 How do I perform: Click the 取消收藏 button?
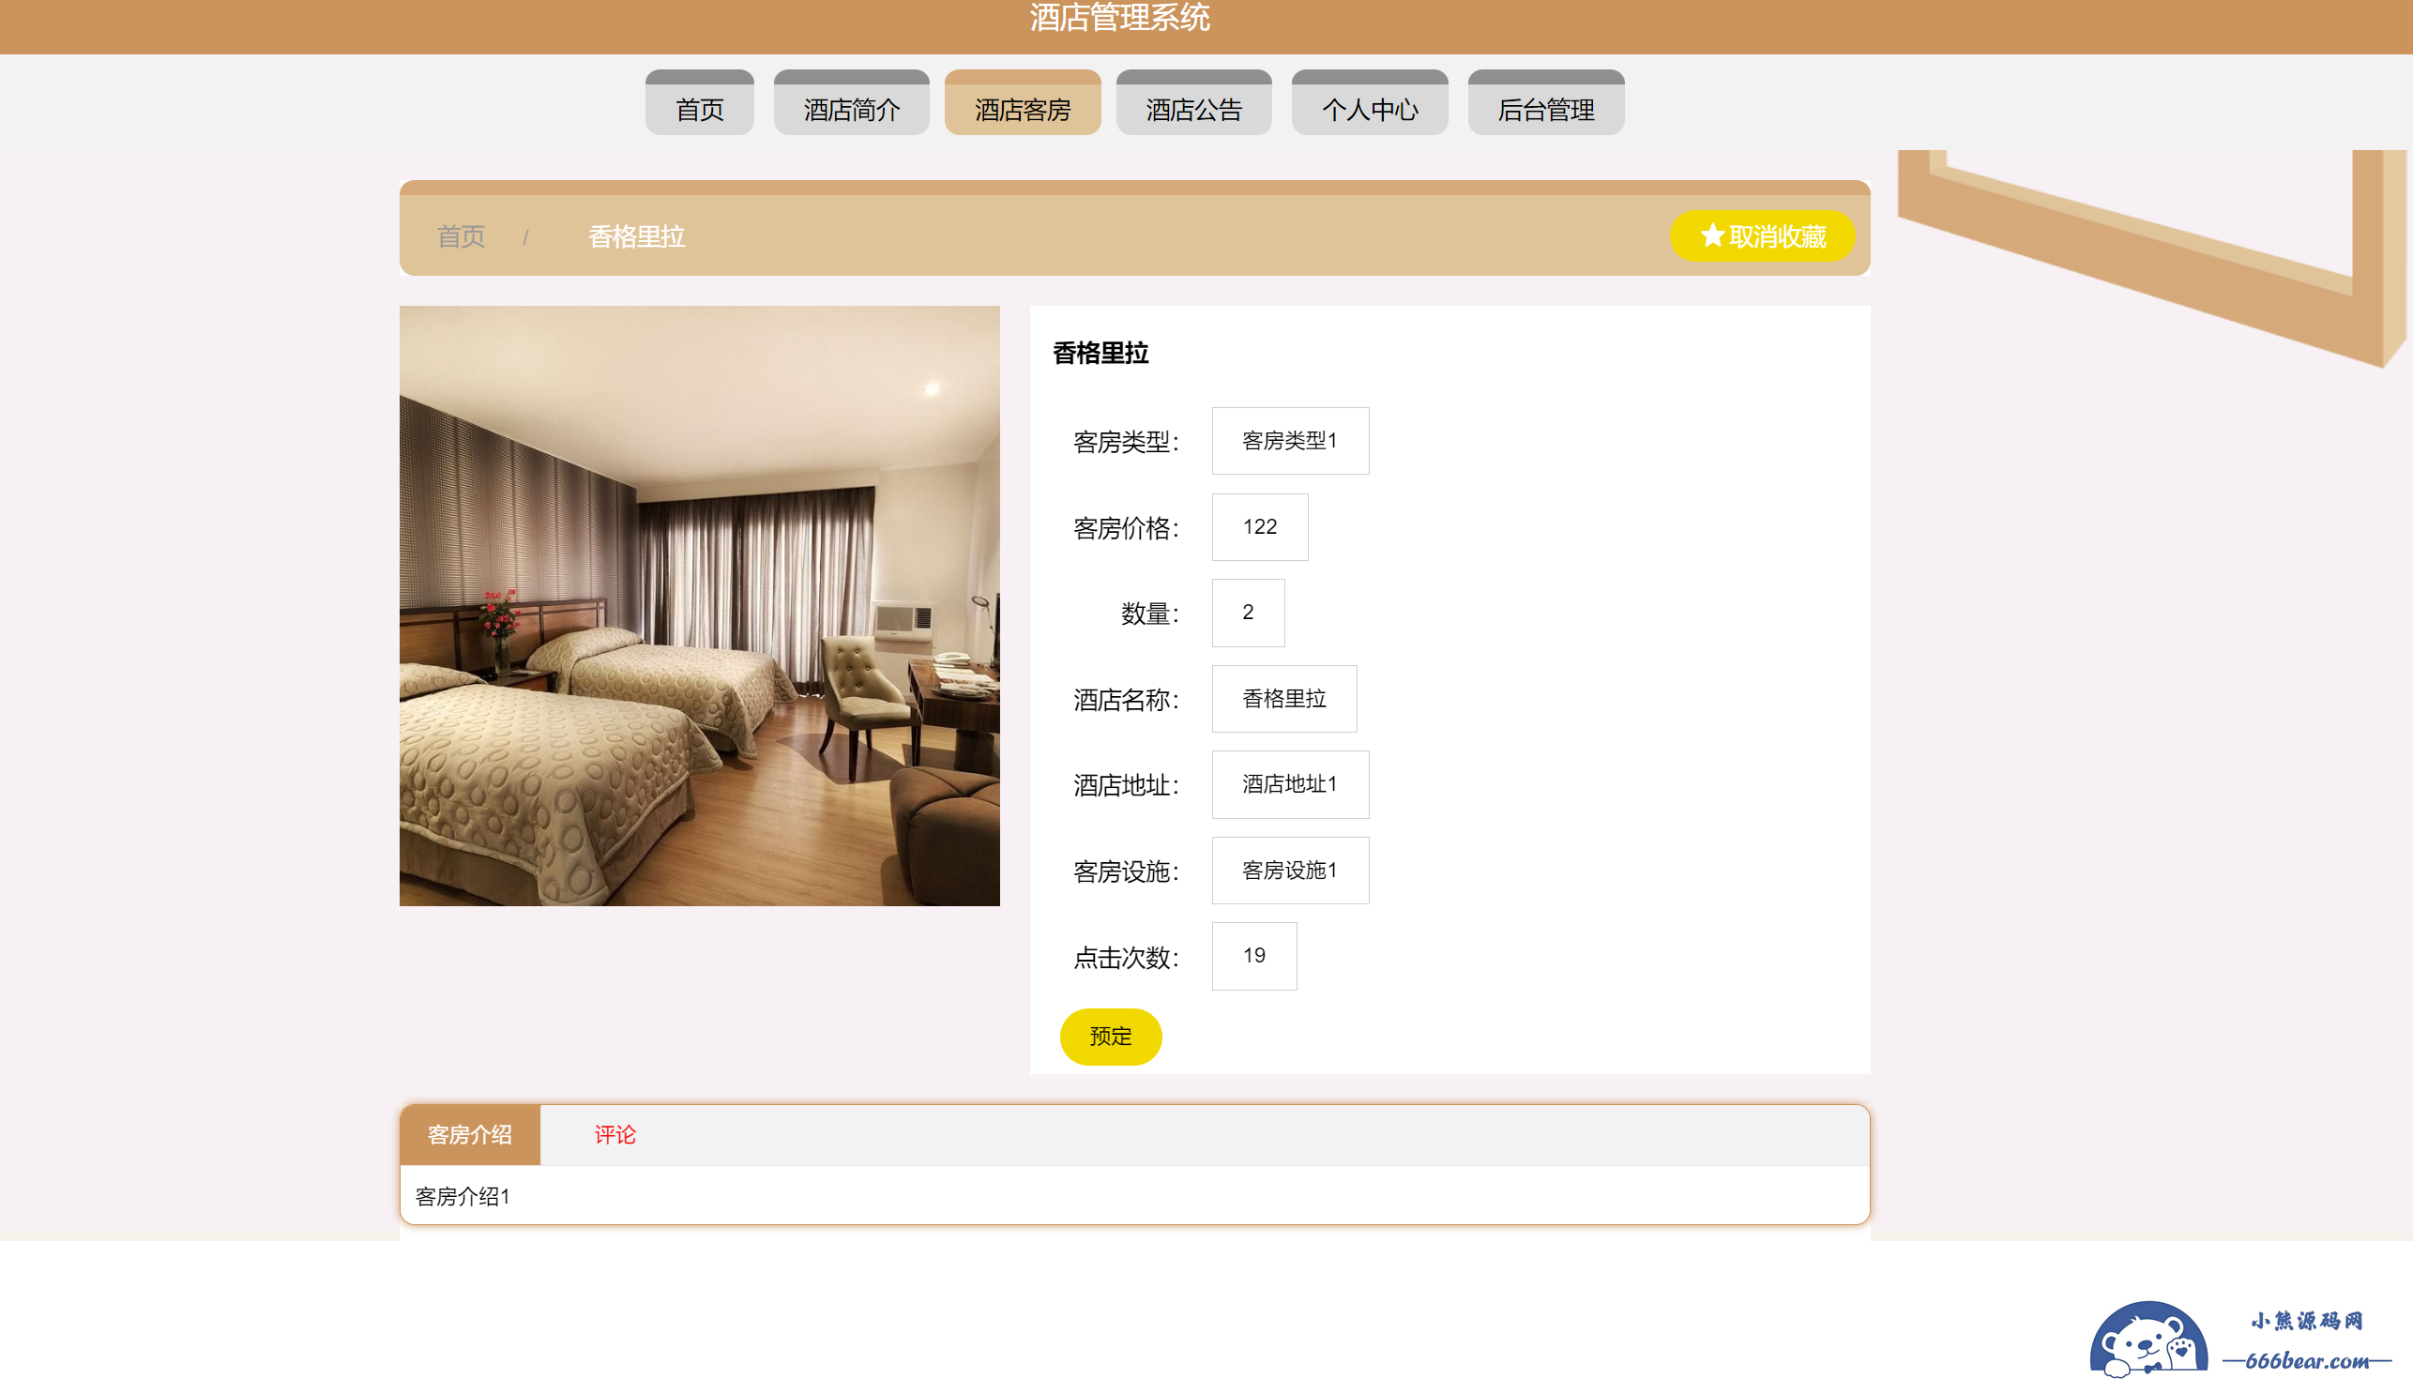point(1762,235)
